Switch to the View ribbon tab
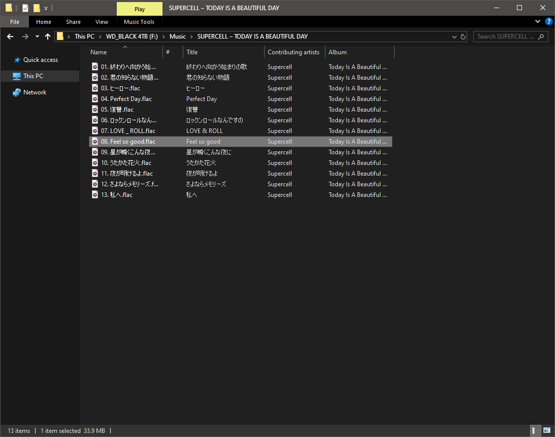The height and width of the screenshot is (437, 555). click(x=102, y=22)
